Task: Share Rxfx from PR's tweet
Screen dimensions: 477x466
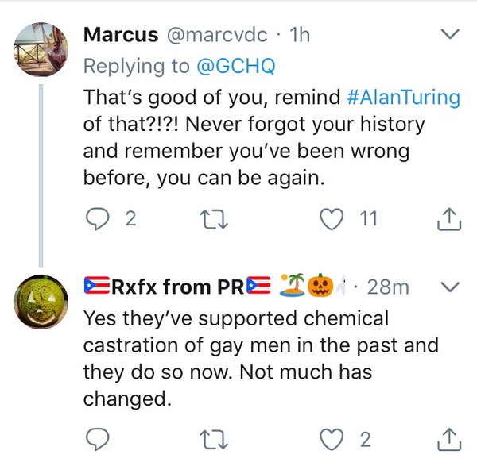Action: [x=449, y=438]
